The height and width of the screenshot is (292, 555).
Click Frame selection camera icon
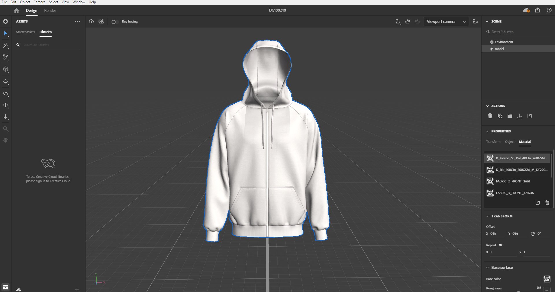[398, 22]
